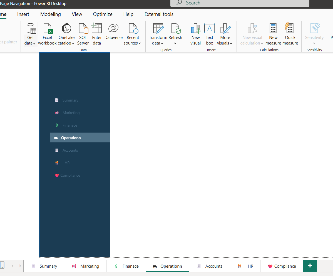333x276 pixels.
Task: Open the Modeling ribbon tab
Action: click(x=51, y=14)
